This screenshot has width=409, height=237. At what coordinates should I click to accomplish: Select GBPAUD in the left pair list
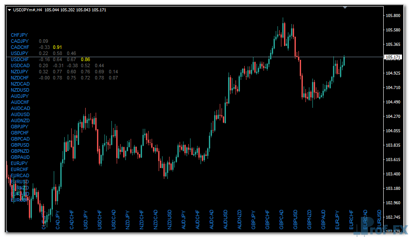[20, 157]
